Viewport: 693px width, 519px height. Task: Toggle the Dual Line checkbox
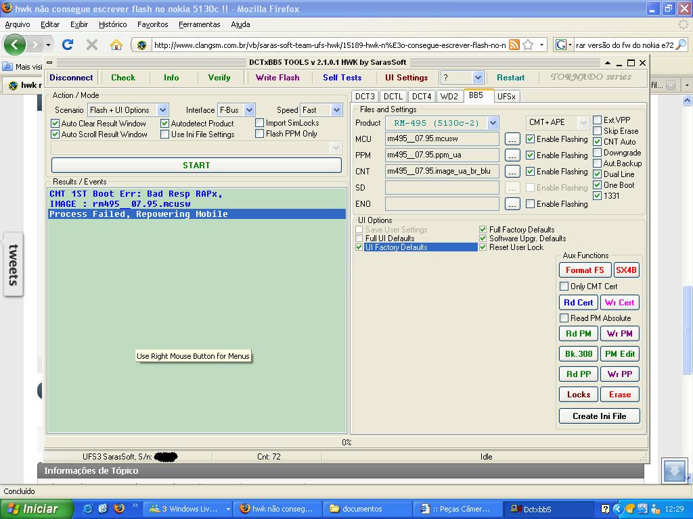(x=597, y=174)
